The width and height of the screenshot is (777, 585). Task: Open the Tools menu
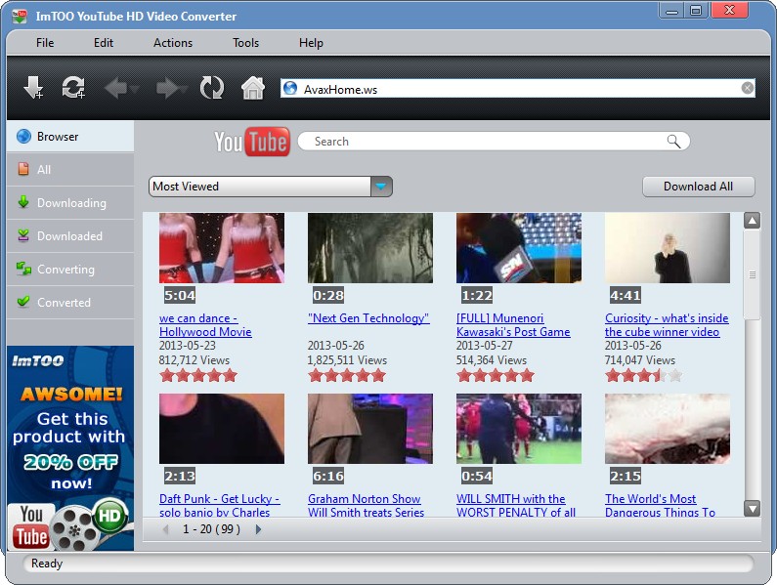pyautogui.click(x=245, y=43)
